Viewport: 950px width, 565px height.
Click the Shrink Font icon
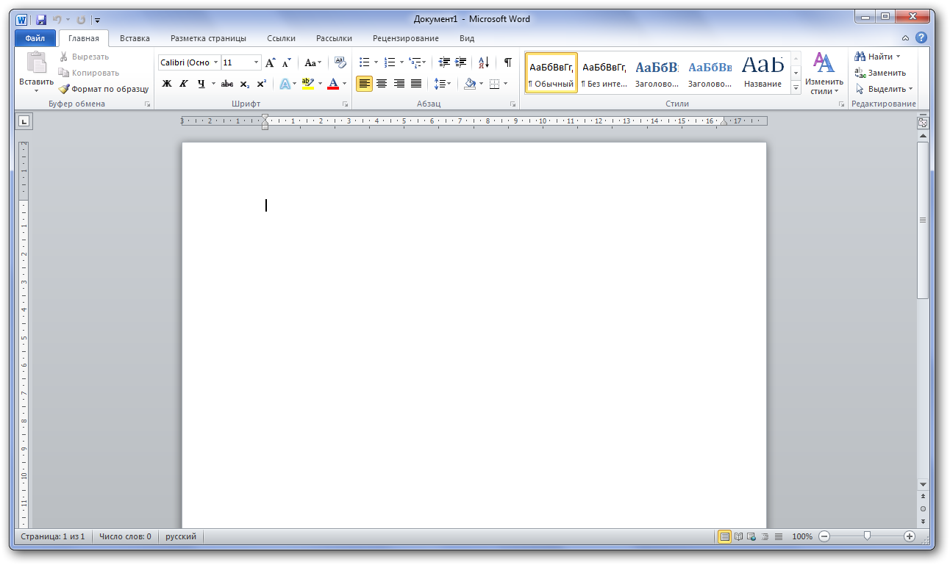pos(287,62)
